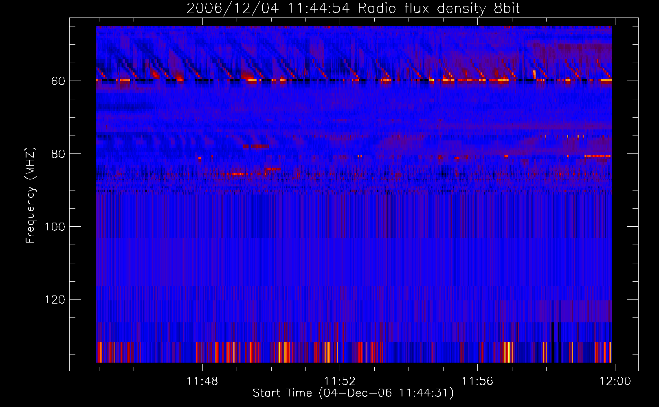Click the 'Frequency (MHZ)' y-axis label
The width and height of the screenshot is (659, 407).
pos(31,195)
